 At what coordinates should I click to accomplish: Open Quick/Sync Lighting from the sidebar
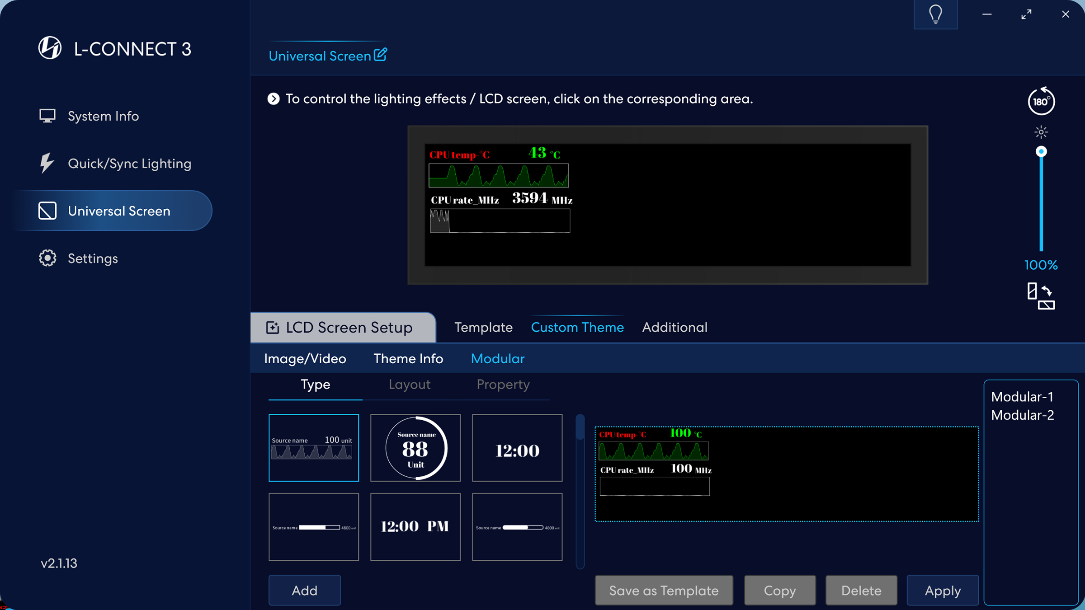point(129,164)
